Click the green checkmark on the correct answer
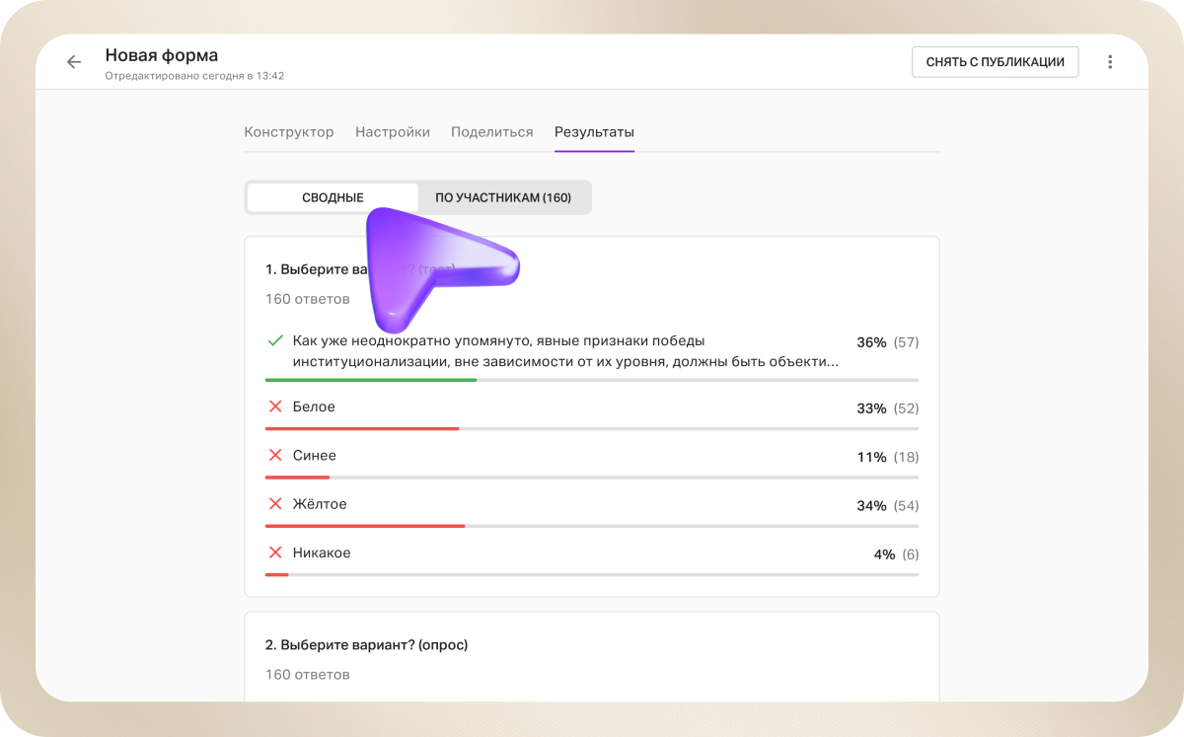The width and height of the screenshot is (1184, 737). (x=276, y=340)
